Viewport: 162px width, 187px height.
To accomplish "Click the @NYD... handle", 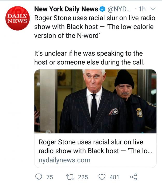I will [x=119, y=9].
